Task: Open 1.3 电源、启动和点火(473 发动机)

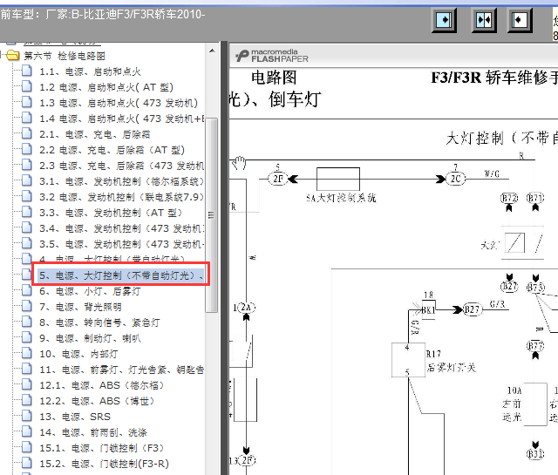Action: (119, 103)
